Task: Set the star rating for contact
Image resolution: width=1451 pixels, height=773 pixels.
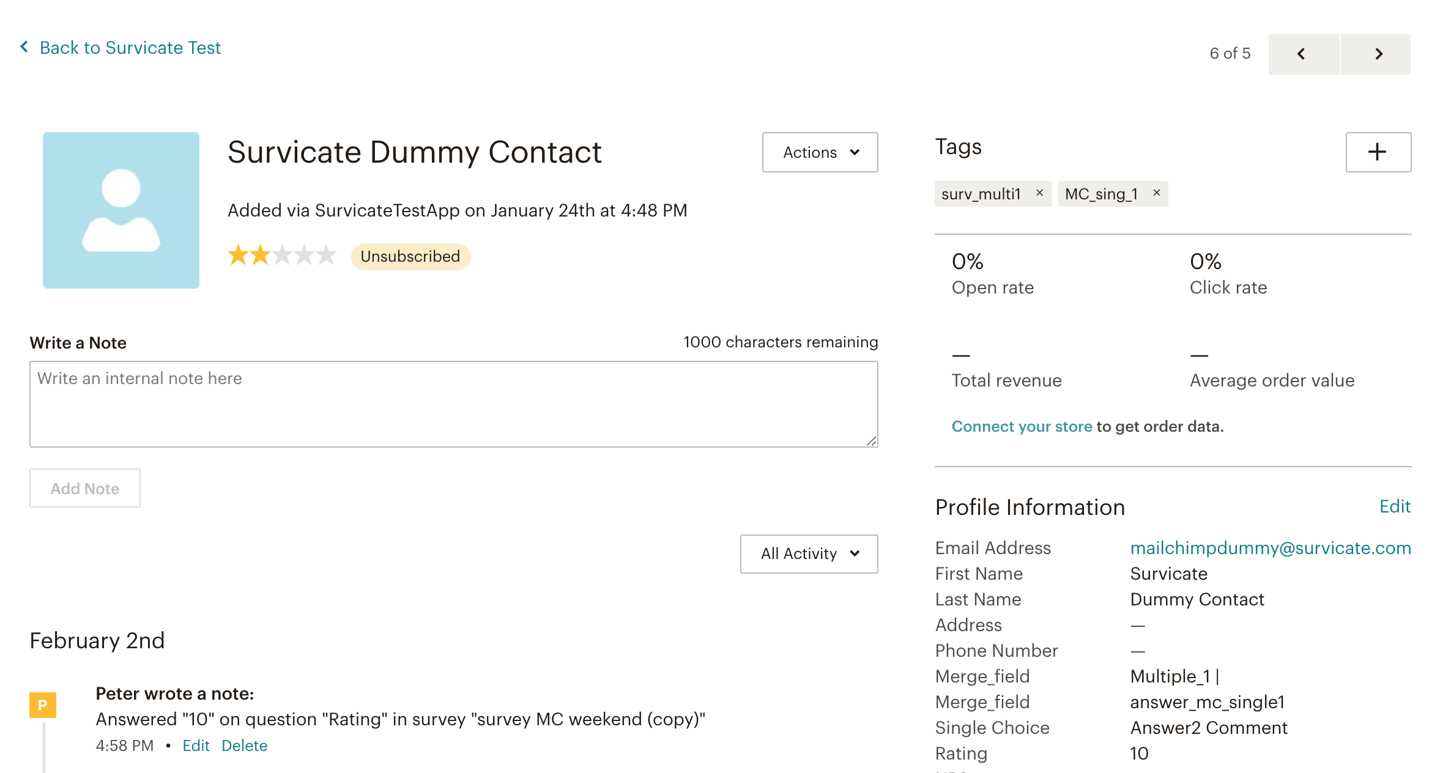Action: tap(282, 255)
